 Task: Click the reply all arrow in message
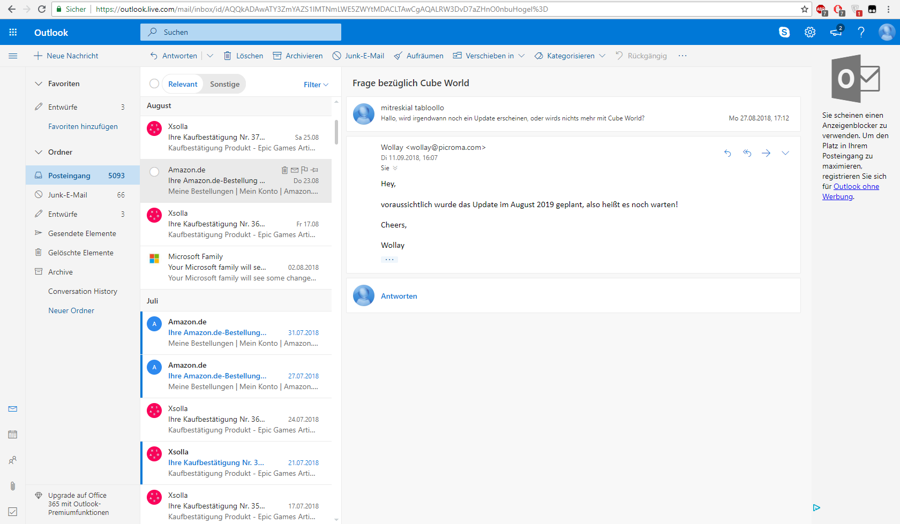point(747,153)
